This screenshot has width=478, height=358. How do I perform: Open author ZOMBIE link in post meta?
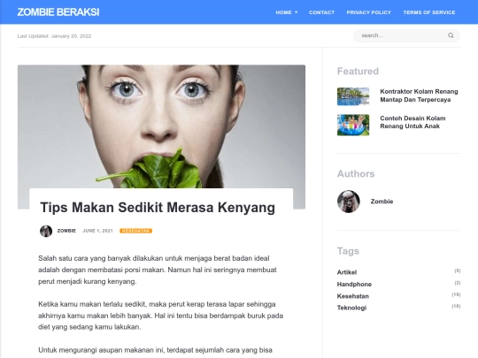pos(66,231)
